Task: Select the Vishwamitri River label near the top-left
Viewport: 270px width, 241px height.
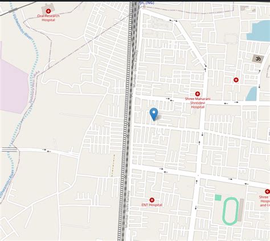Action: point(23,27)
